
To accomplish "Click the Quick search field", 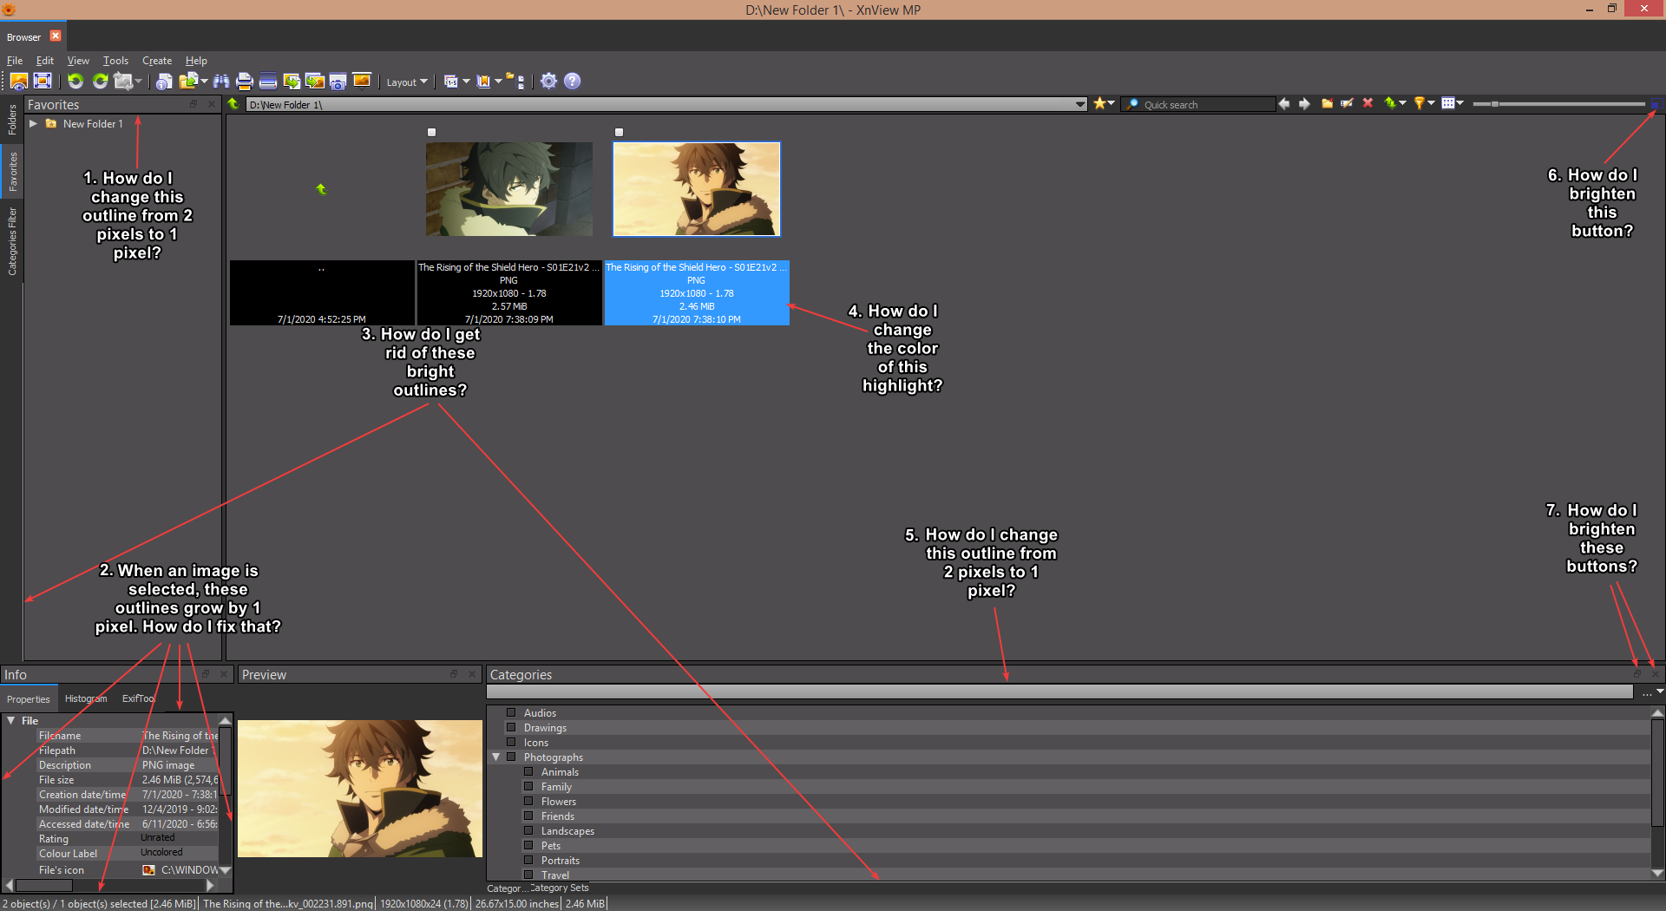I will pyautogui.click(x=1198, y=105).
